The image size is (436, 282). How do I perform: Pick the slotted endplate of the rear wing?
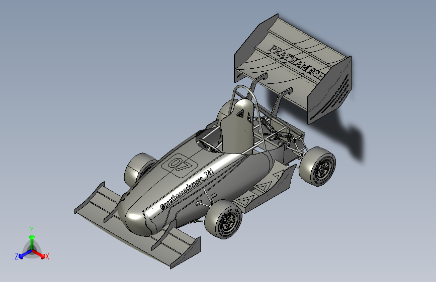coord(330,90)
